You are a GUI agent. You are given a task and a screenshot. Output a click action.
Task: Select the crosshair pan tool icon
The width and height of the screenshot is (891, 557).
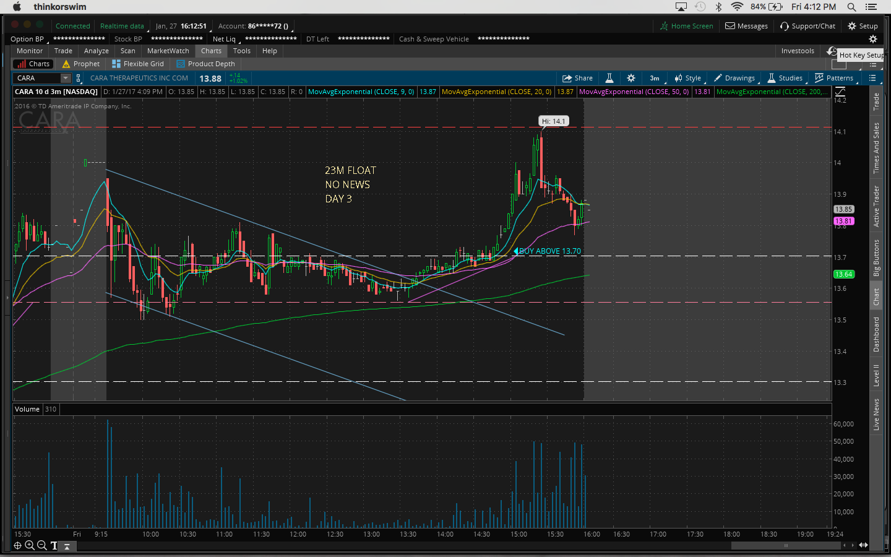click(x=17, y=545)
